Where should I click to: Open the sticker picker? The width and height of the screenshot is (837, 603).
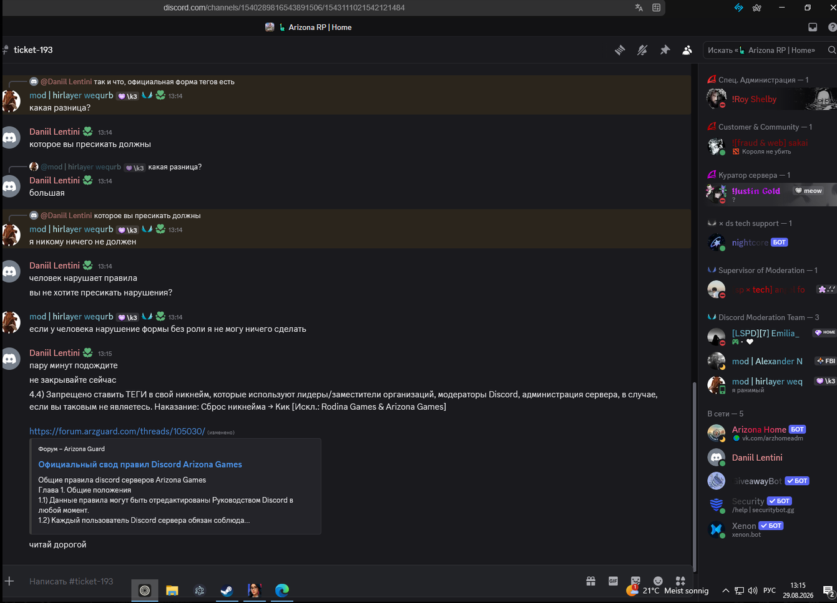click(x=635, y=581)
